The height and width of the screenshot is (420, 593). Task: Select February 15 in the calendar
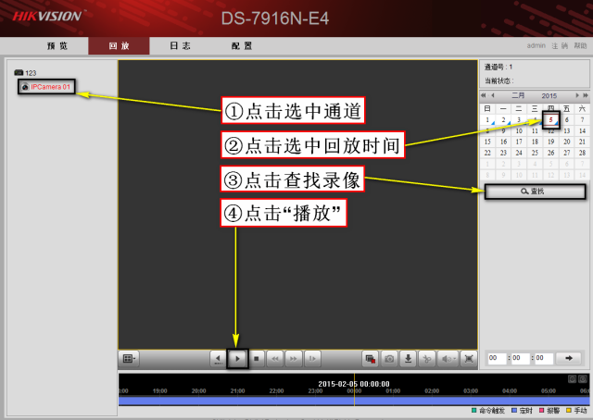[x=488, y=142]
